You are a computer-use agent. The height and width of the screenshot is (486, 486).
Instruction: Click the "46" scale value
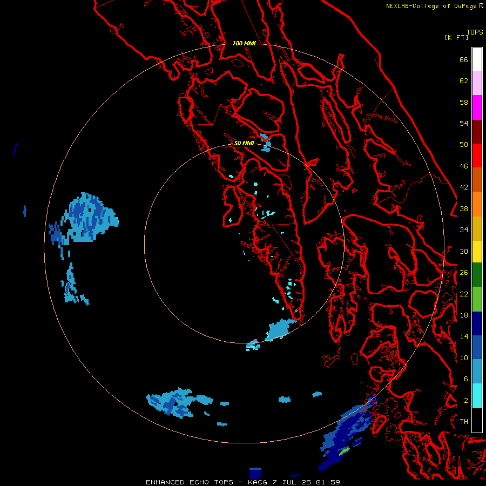464,166
